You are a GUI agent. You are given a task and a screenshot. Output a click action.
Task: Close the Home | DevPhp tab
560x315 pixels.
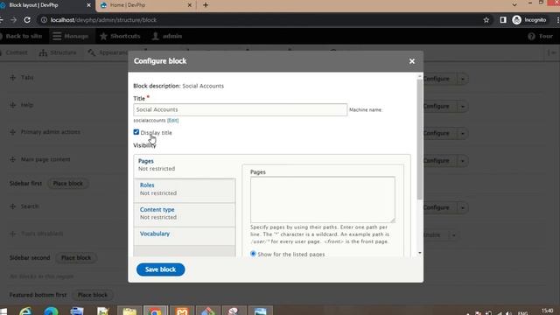190,5
